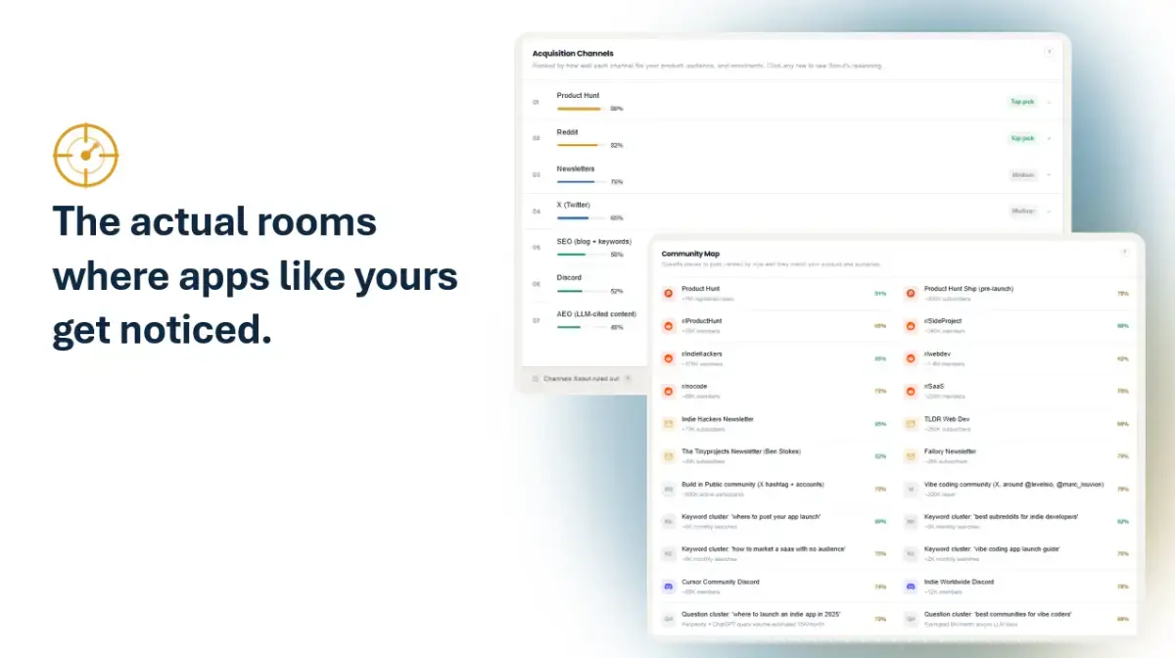Select the 'Newsletters' channel name
This screenshot has height=658, width=1175.
click(x=576, y=168)
